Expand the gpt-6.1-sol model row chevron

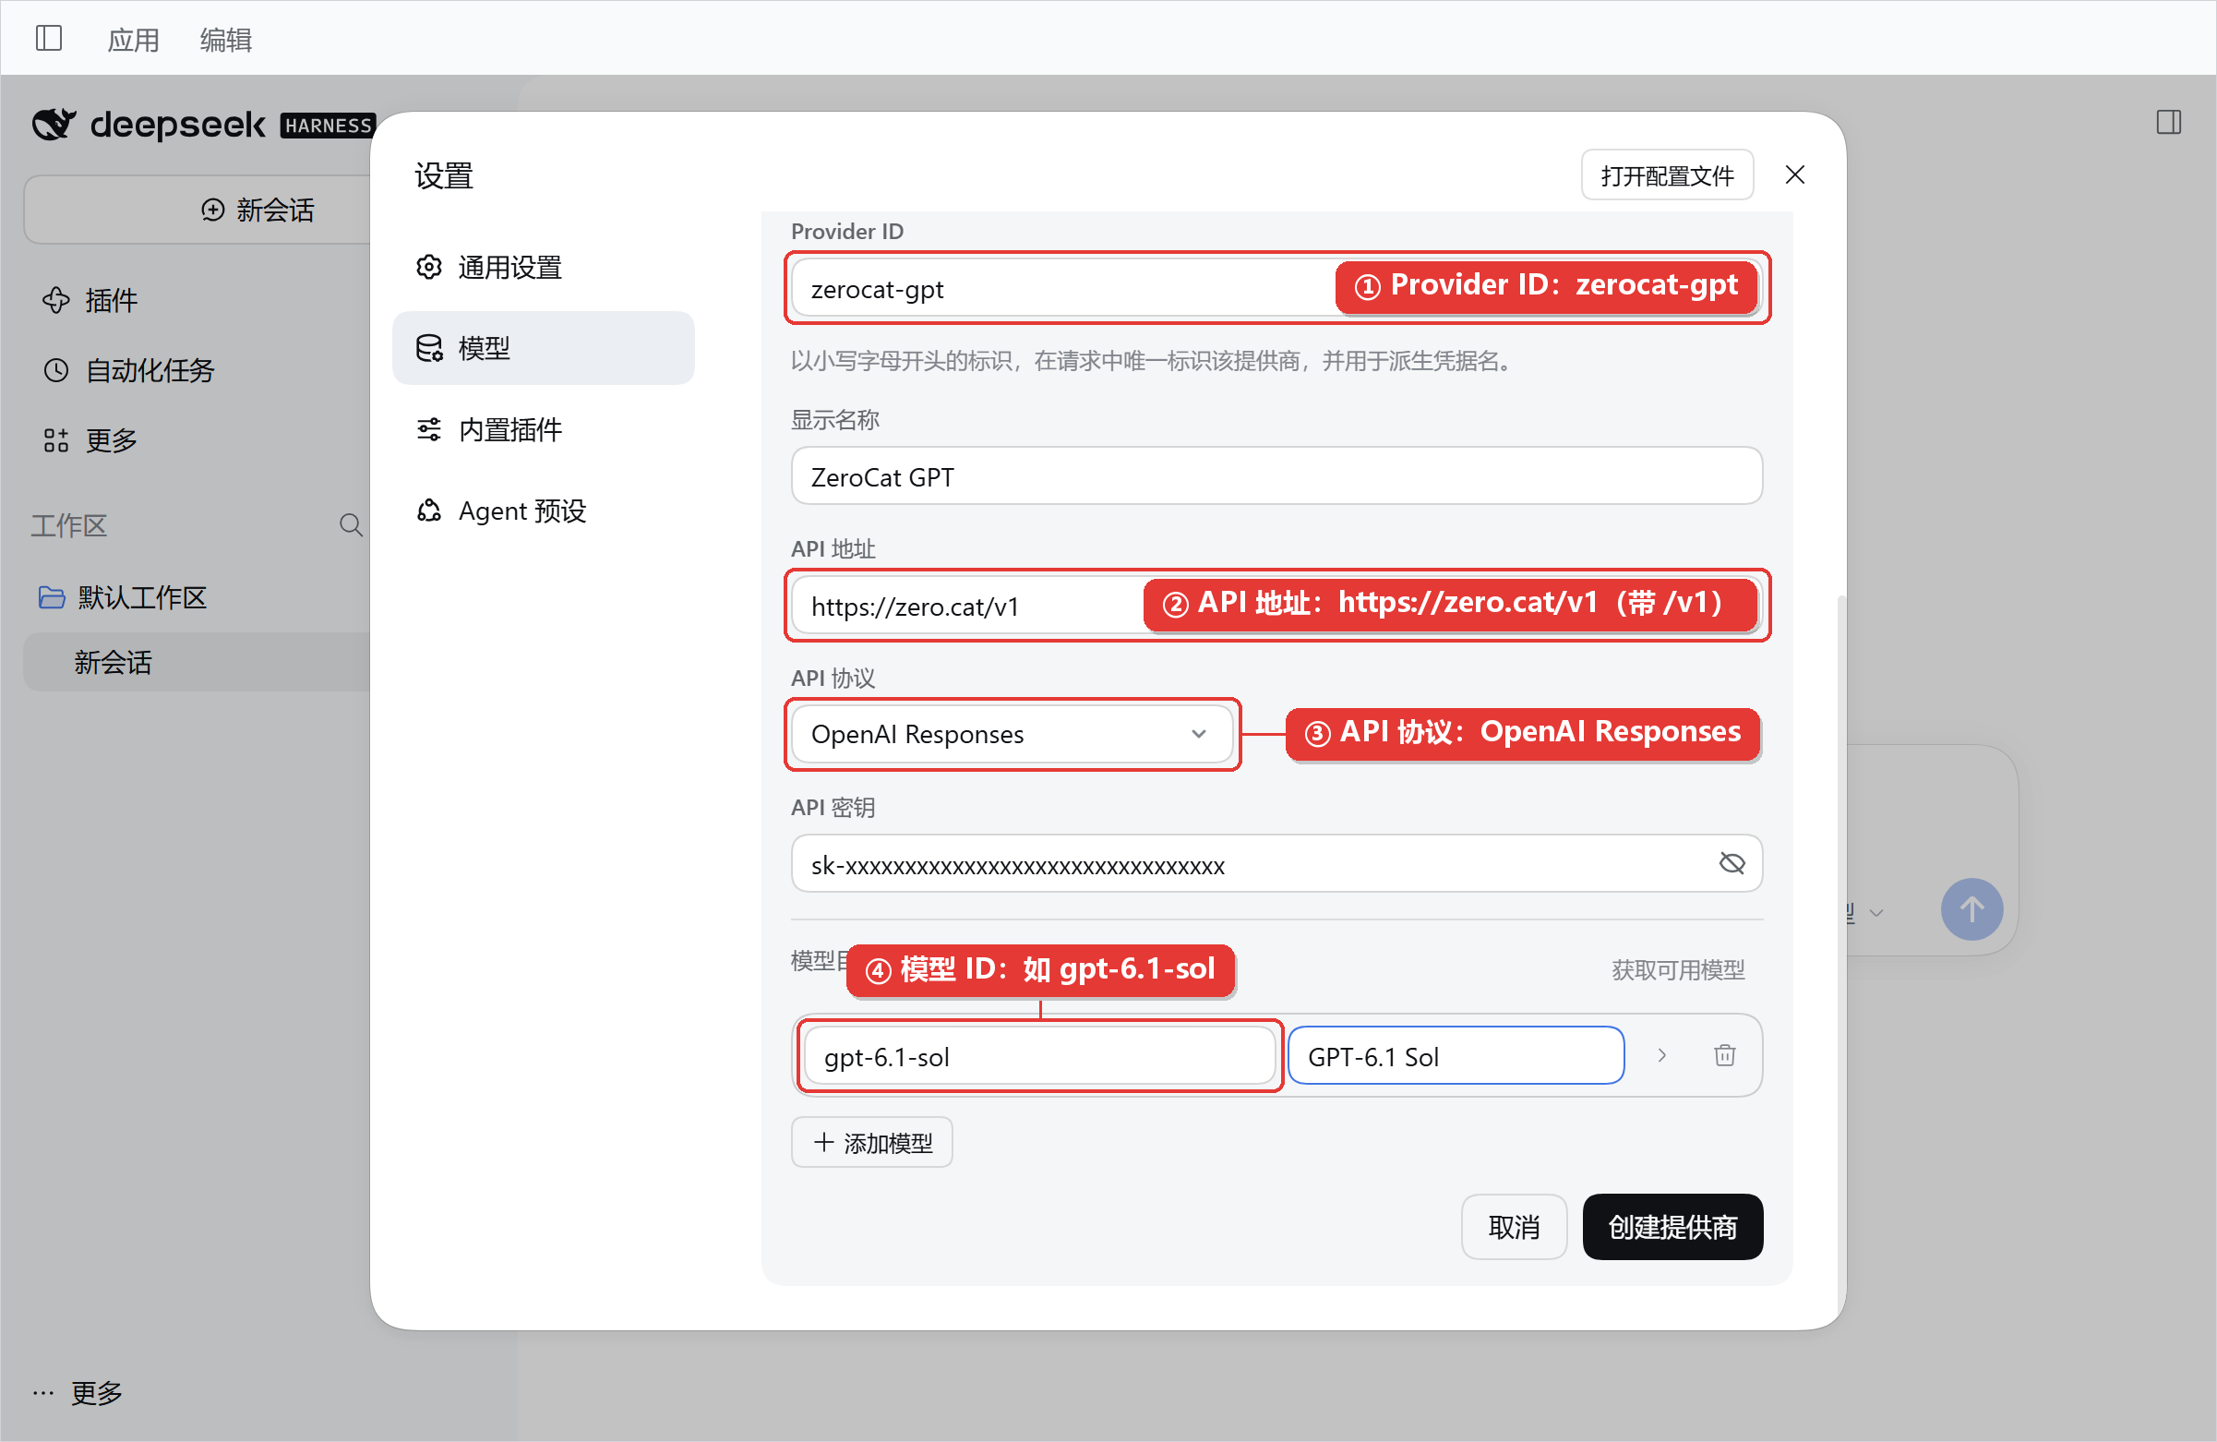[1660, 1056]
